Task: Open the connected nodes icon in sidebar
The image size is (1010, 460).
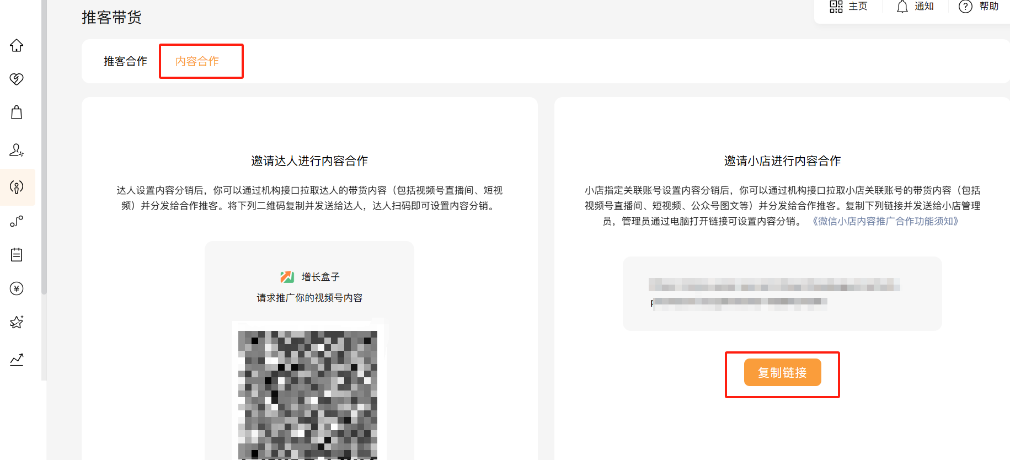Action: click(17, 221)
